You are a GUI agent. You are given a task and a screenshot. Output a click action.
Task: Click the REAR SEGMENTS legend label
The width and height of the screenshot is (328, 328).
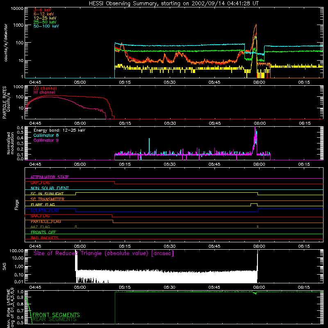tap(55, 319)
